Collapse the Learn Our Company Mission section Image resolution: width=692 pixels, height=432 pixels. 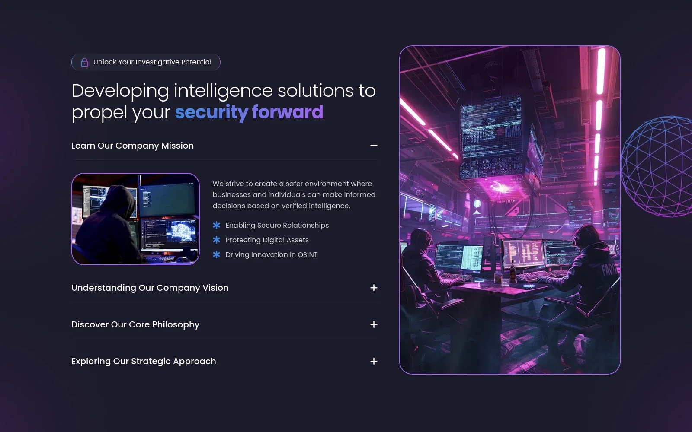pyautogui.click(x=374, y=146)
